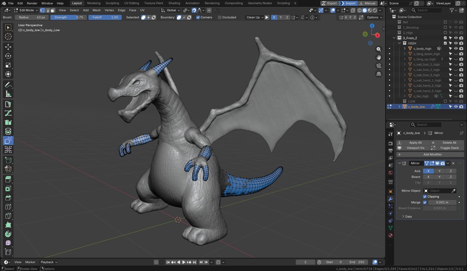This screenshot has width=467, height=271.
Task: Open the Global transform orientation dropdown
Action: [171, 10]
